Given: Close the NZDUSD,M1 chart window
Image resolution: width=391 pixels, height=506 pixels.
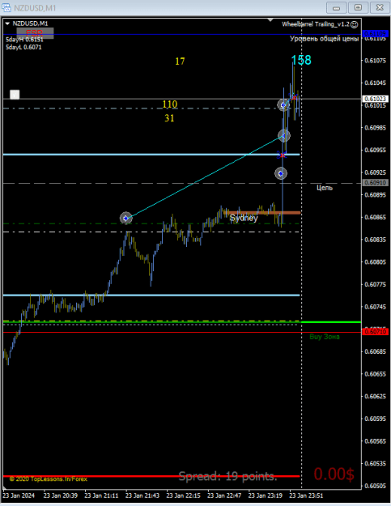Looking at the screenshot, I should [x=380, y=7].
